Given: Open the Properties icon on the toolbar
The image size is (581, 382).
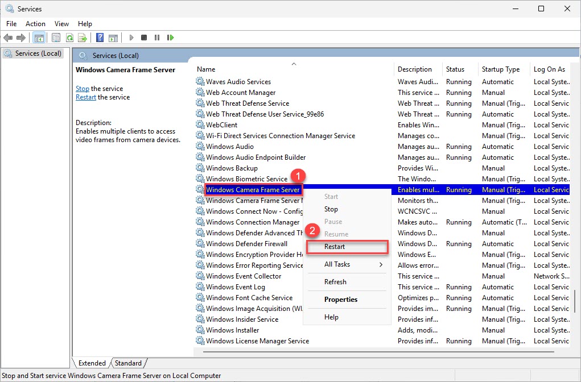Looking at the screenshot, I should point(56,38).
